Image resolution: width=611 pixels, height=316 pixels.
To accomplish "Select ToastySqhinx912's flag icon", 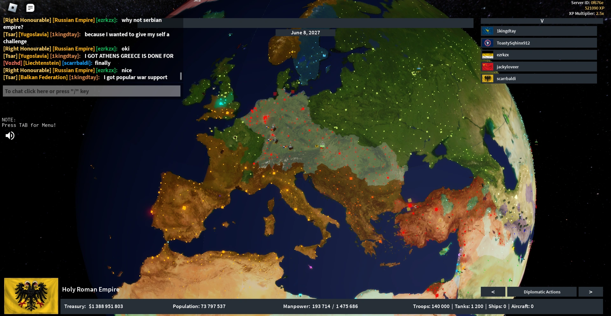I will tap(488, 43).
